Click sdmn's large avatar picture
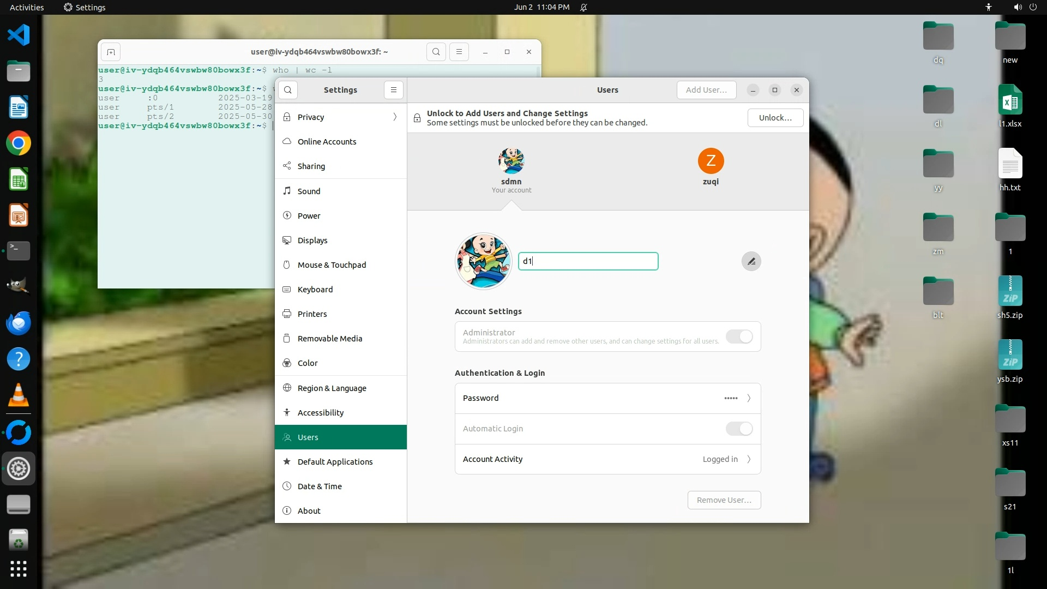The width and height of the screenshot is (1047, 589). 483,261
